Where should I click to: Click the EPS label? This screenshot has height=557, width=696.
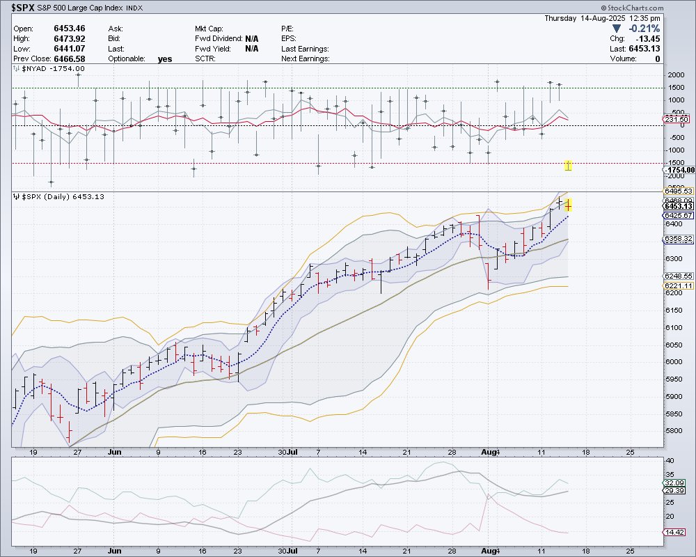(x=289, y=39)
